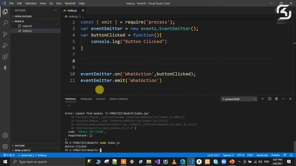Click the Prettier status bar item

pos(276,155)
